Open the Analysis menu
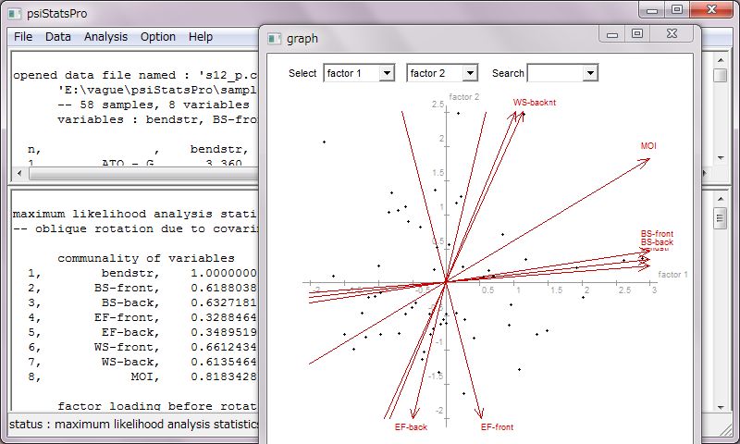The image size is (740, 444). pos(105,37)
